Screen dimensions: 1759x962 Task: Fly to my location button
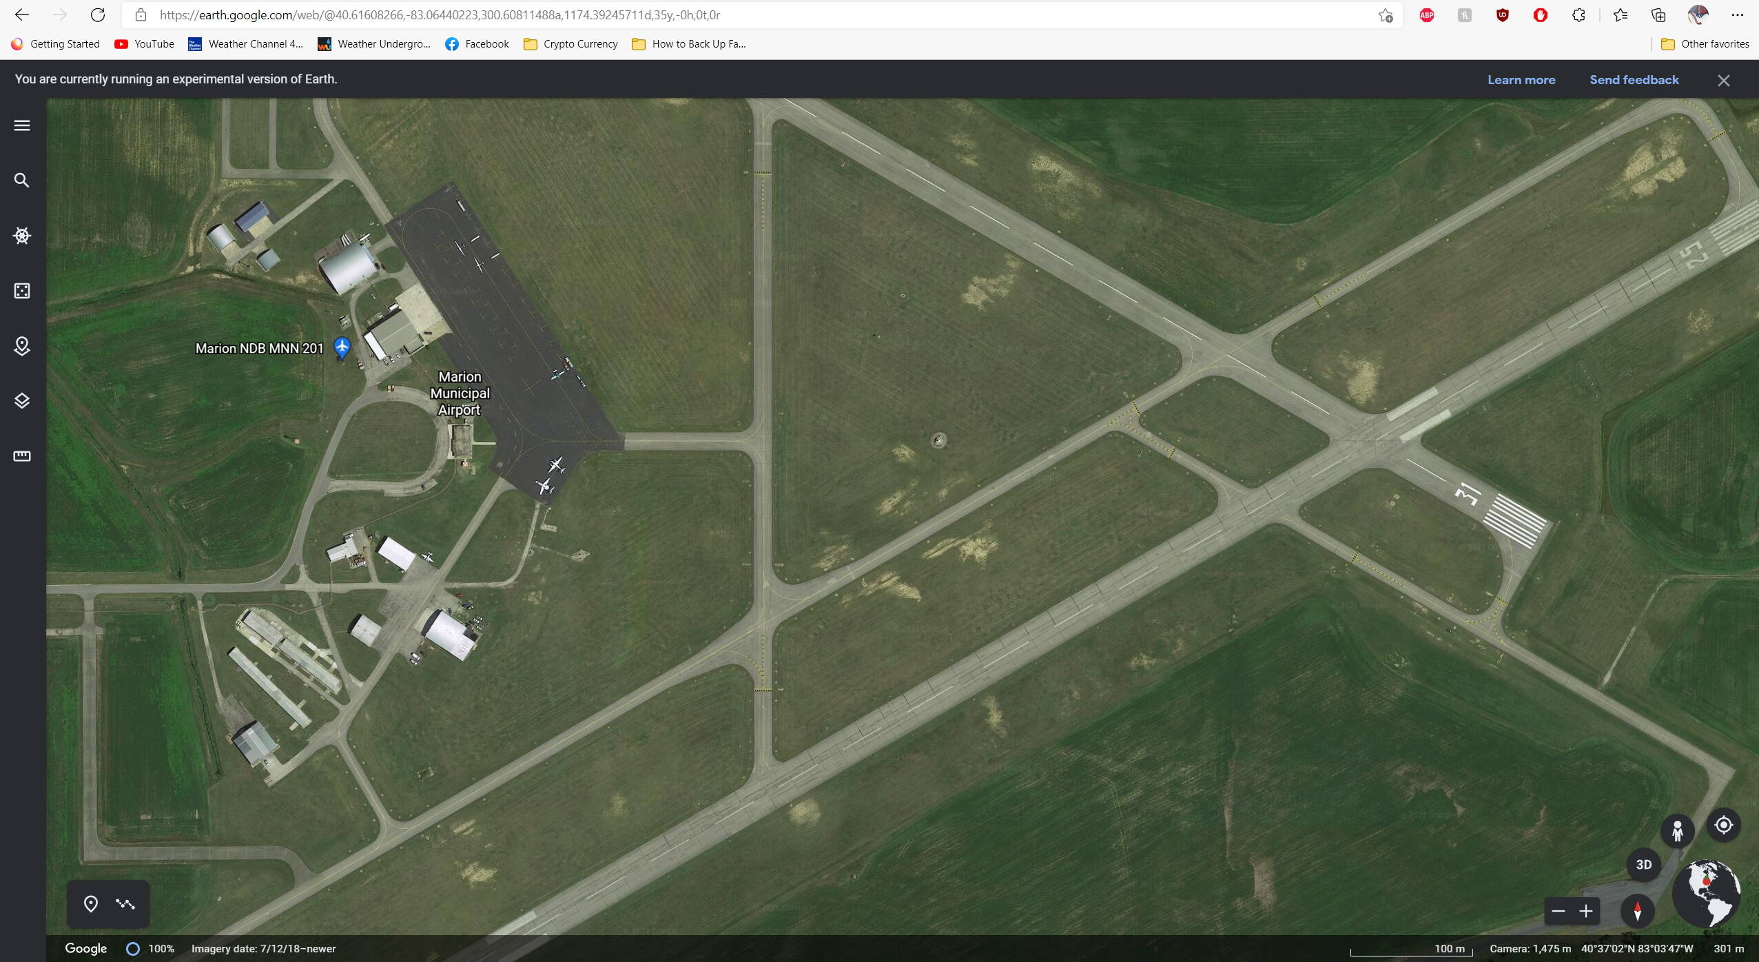tap(1723, 825)
